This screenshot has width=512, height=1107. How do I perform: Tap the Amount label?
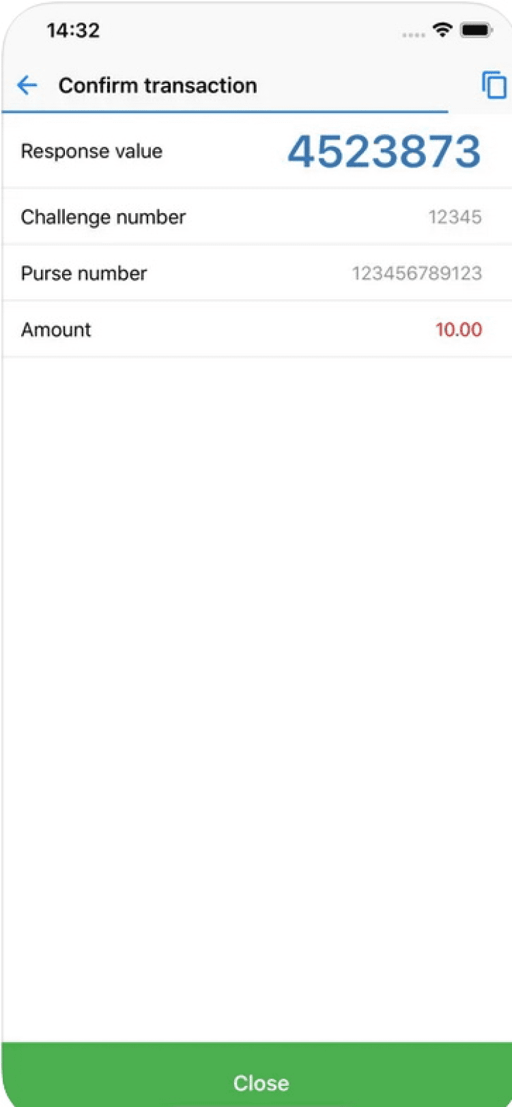56,329
